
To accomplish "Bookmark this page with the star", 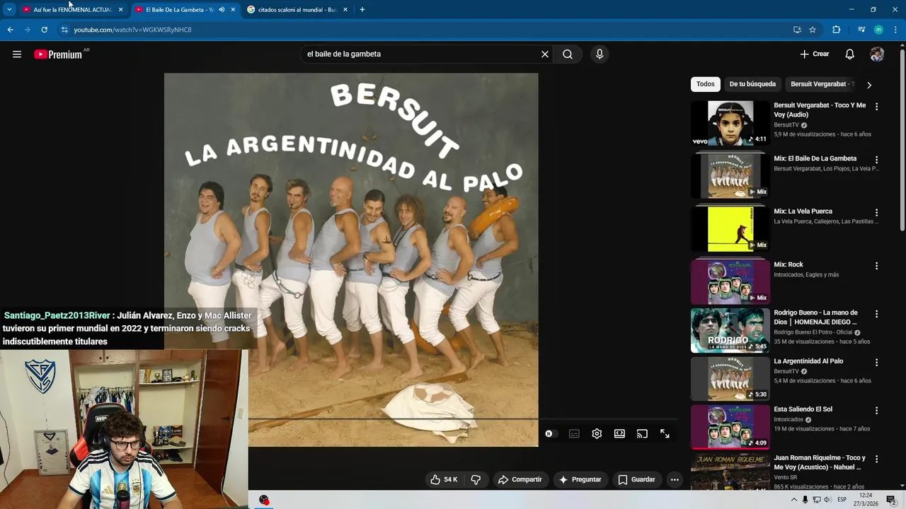I will tap(813, 30).
